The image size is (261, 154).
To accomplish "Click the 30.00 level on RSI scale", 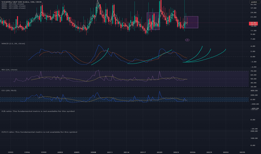I will pos(253,87).
